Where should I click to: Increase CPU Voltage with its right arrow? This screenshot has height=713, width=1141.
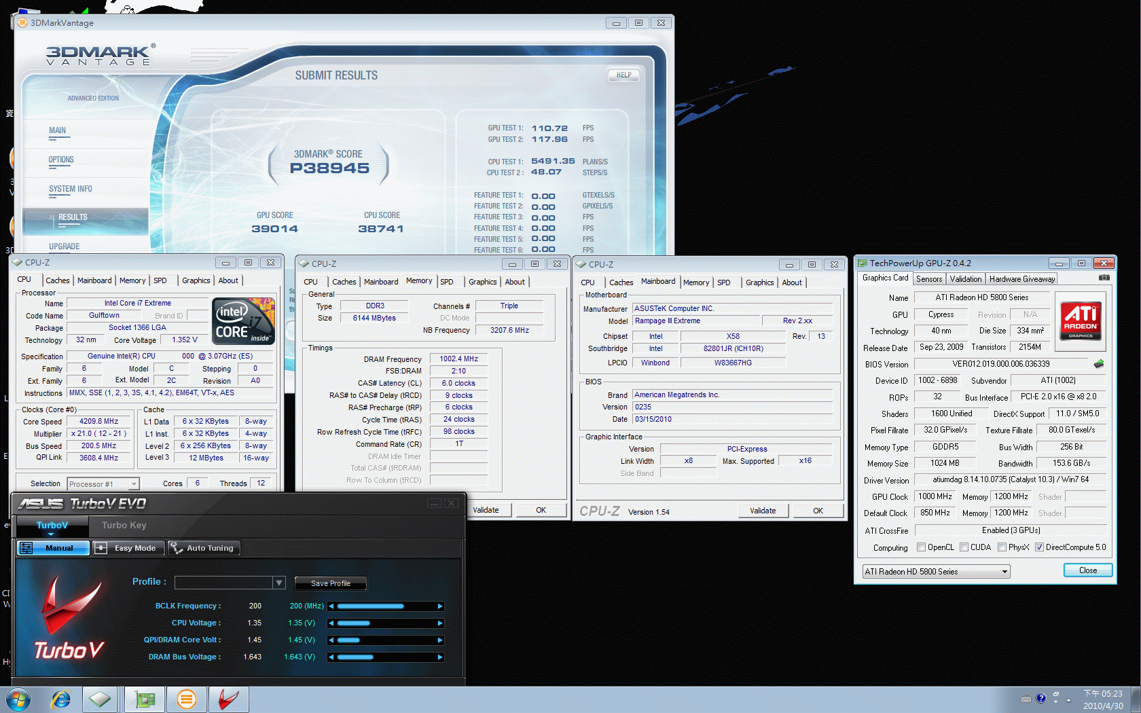[440, 623]
